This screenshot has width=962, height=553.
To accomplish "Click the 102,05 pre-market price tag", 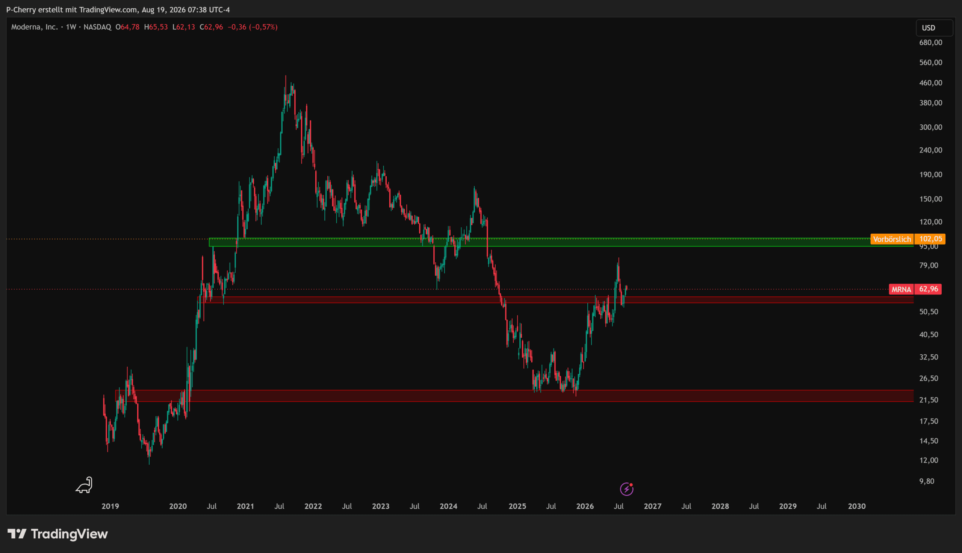I will (930, 239).
